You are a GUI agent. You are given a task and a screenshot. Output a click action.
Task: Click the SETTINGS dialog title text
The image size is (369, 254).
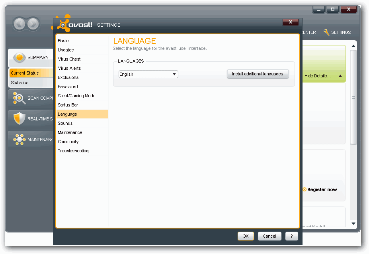click(109, 25)
